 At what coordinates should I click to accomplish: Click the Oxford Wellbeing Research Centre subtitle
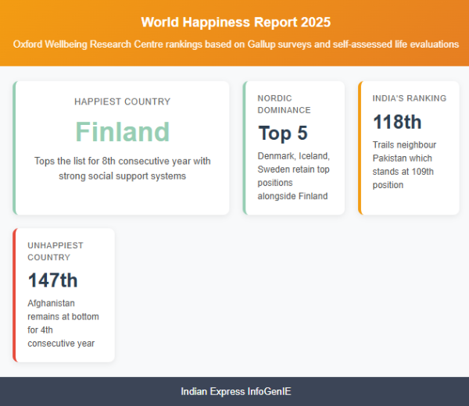(x=235, y=45)
